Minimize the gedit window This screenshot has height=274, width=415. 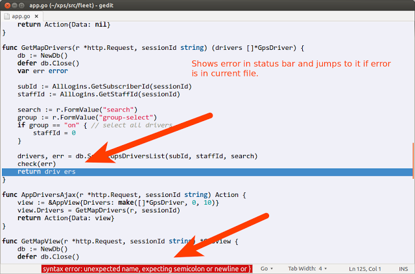point(14,5)
